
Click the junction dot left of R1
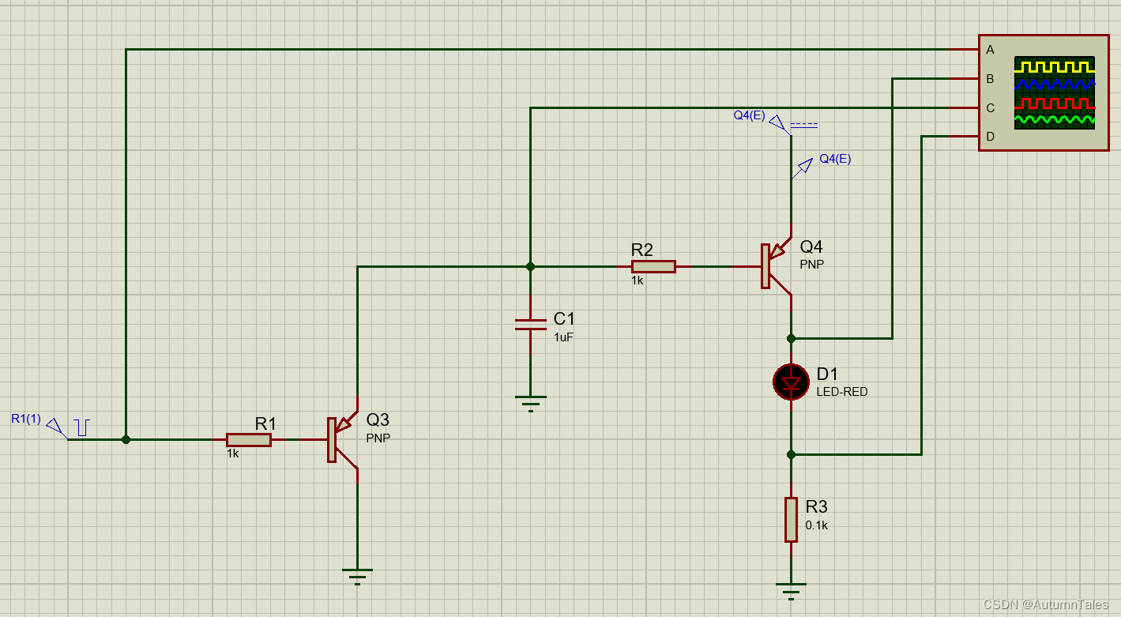pos(126,439)
